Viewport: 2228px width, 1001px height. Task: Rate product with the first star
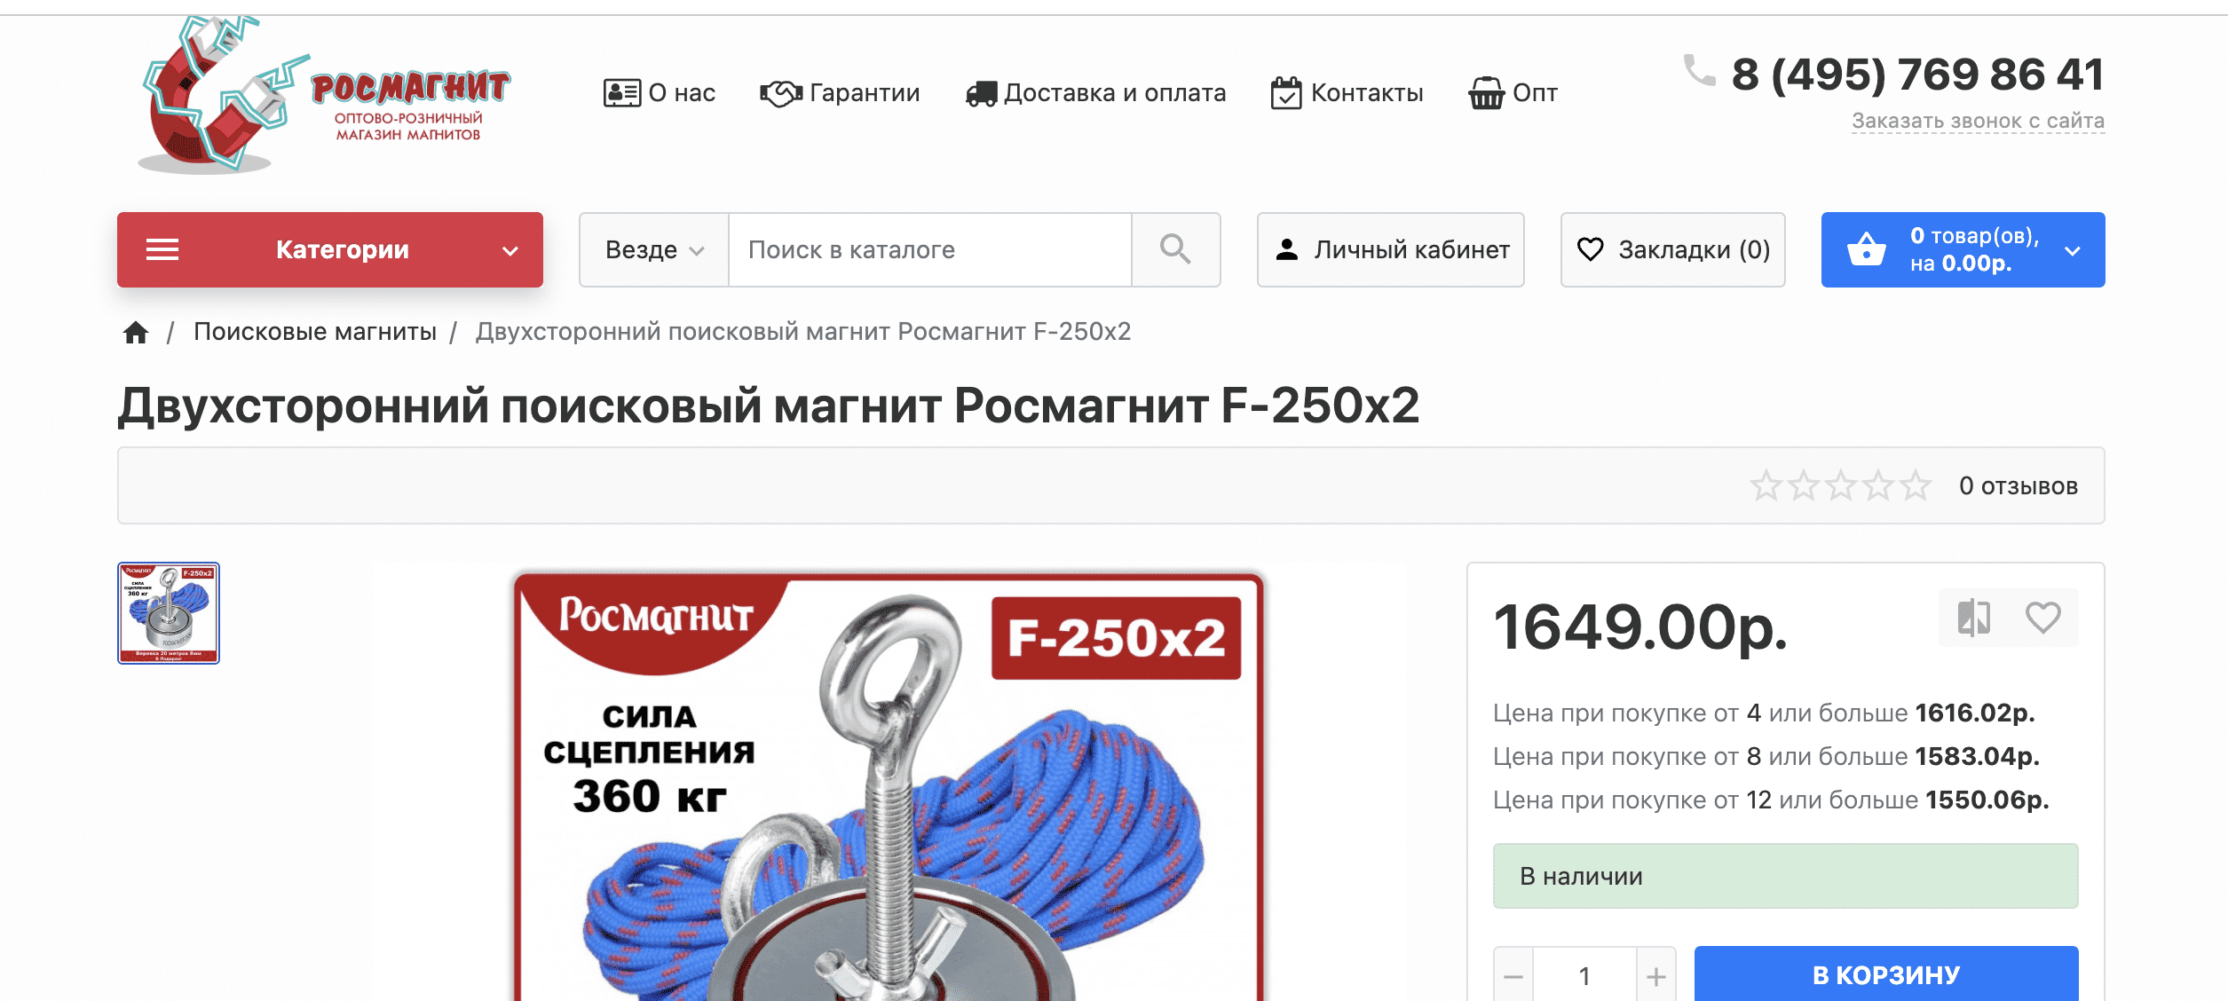1766,486
